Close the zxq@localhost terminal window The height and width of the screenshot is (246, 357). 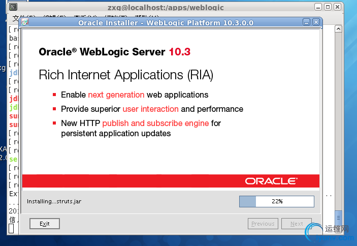point(337,7)
